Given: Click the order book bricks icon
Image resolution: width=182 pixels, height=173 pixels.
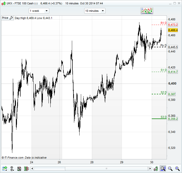Looking at the screenshot, I should click(26, 169).
